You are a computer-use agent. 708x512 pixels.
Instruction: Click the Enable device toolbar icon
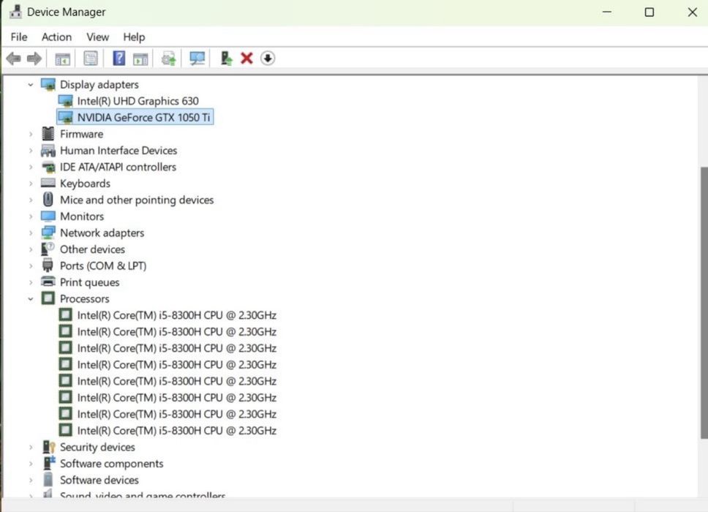pyautogui.click(x=226, y=59)
